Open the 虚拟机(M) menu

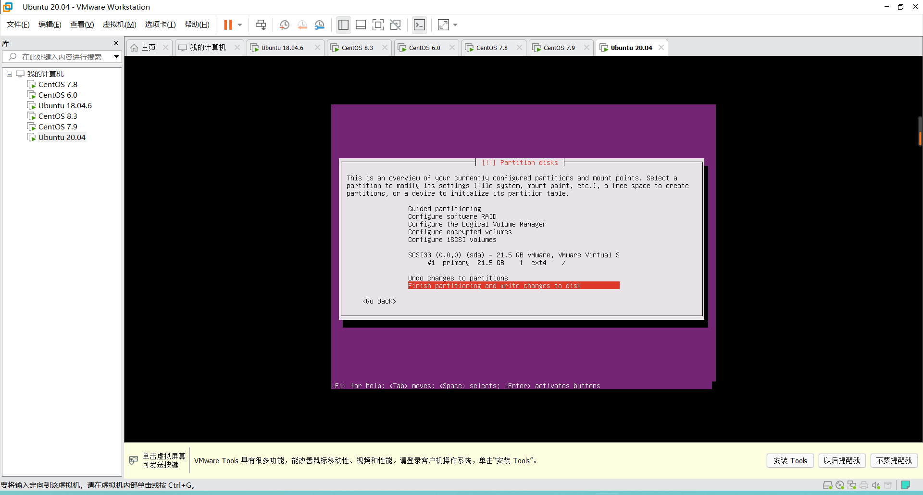(120, 25)
